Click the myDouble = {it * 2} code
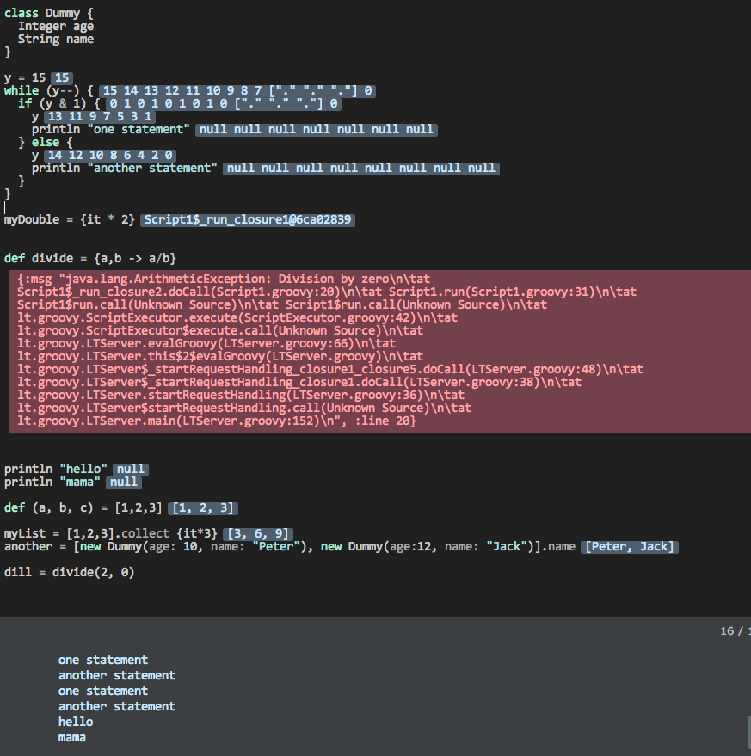Screen dimensions: 751x756 click(x=69, y=220)
